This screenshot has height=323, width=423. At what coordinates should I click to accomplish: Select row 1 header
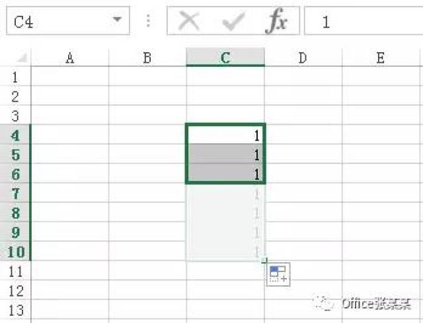16,77
